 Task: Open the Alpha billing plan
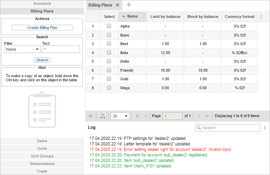click(x=125, y=26)
